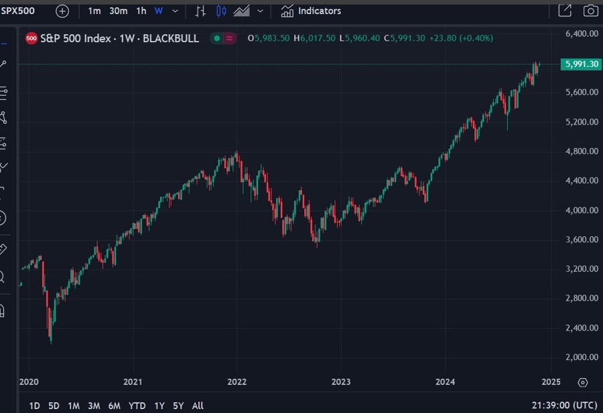This screenshot has width=603, height=413.
Task: Take a chart snapshot with the camera icon
Action: coord(590,11)
